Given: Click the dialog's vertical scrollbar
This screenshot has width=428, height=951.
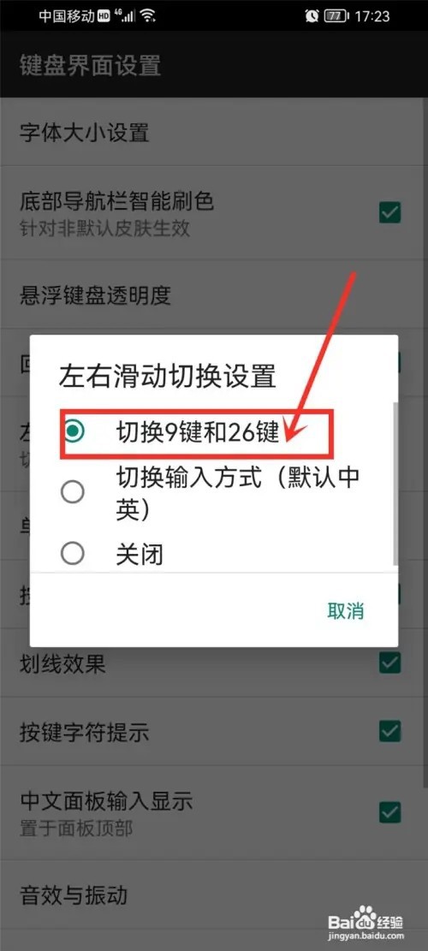Looking at the screenshot, I should click(x=395, y=484).
